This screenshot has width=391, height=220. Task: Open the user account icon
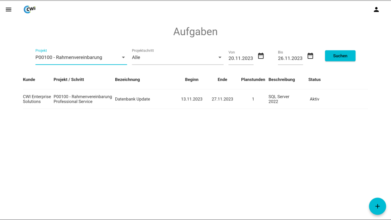[376, 10]
